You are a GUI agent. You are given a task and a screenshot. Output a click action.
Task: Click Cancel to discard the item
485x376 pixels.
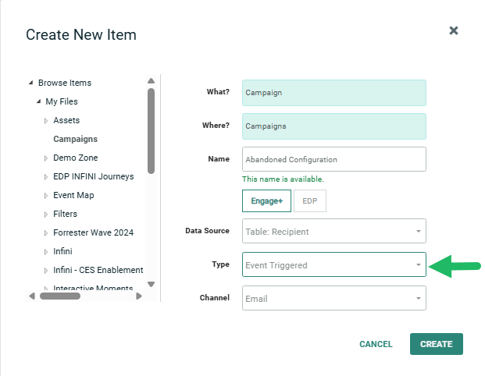click(x=376, y=344)
